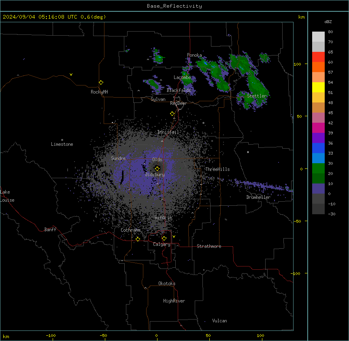Click the -50 tick label on right axis
The height and width of the screenshot is (341, 349).
(297, 221)
